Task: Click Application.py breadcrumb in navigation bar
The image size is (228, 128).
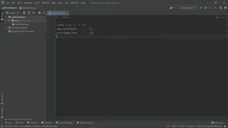Action: click(28, 8)
